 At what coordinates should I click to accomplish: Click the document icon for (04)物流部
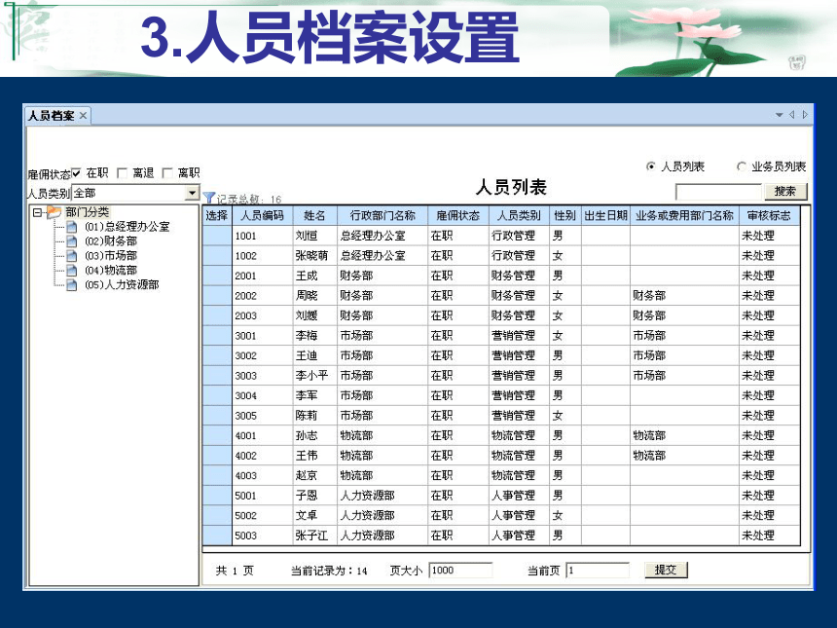coord(72,271)
